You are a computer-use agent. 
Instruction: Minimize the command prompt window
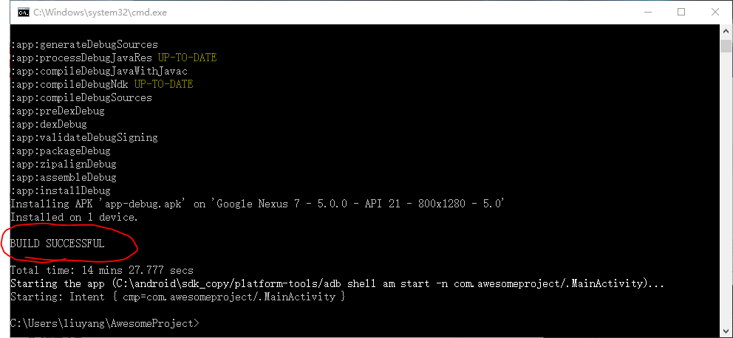click(x=647, y=12)
